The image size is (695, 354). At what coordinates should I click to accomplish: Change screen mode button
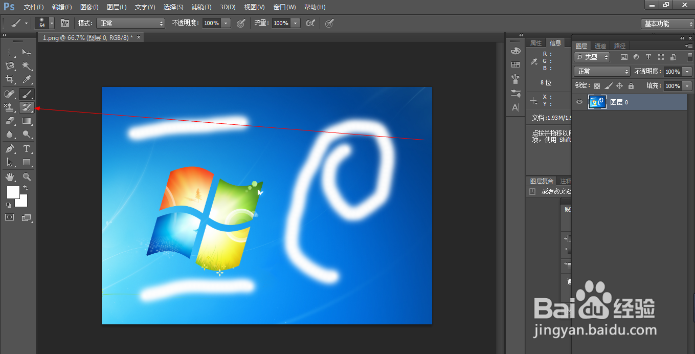tap(27, 217)
